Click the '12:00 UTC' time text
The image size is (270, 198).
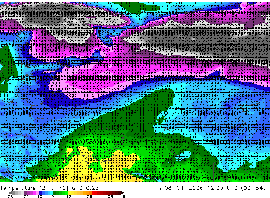[x=222, y=188]
